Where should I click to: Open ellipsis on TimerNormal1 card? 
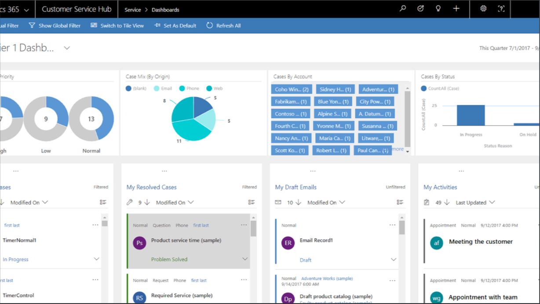(95, 225)
